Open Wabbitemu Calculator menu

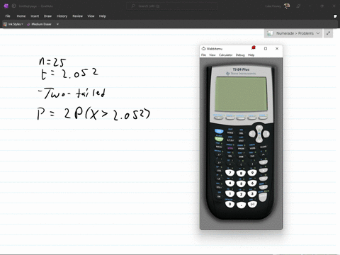point(226,55)
